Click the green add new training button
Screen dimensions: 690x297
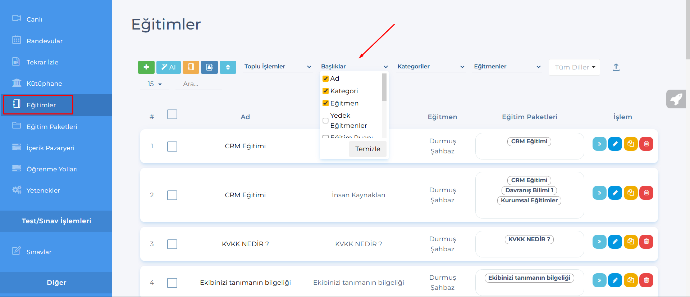(146, 67)
